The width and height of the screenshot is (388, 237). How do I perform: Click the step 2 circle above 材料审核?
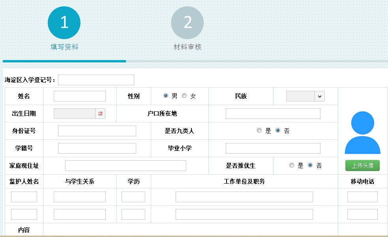[187, 23]
